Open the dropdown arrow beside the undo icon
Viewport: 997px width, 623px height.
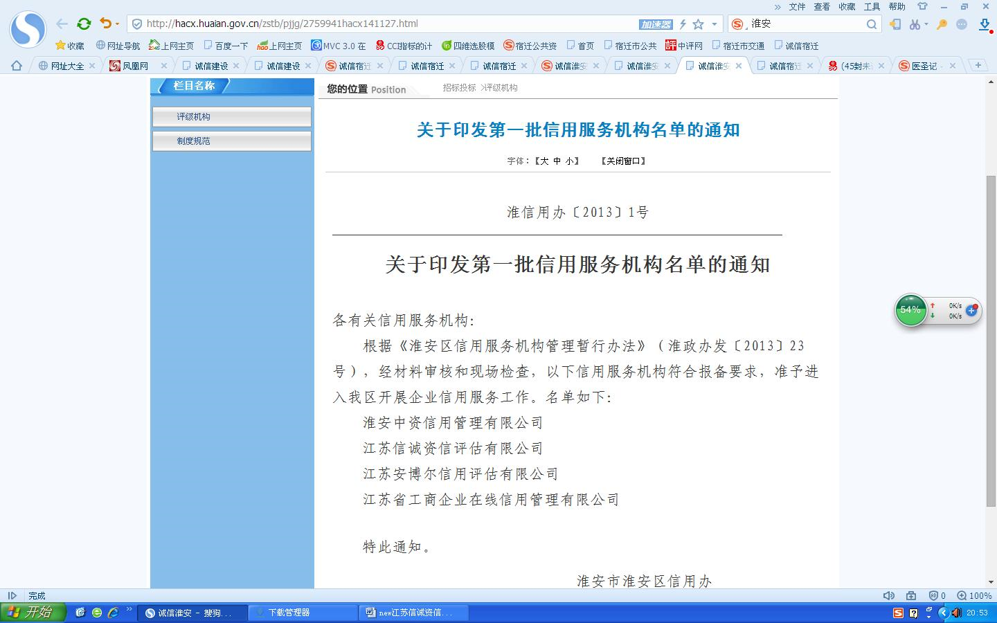coord(117,24)
